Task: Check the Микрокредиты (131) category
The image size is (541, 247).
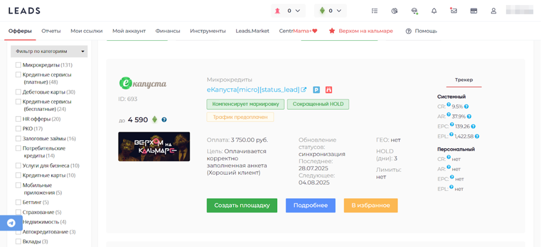Action: 18,65
